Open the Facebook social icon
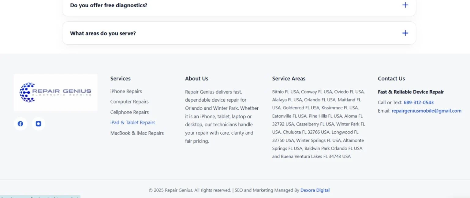 coord(21,124)
